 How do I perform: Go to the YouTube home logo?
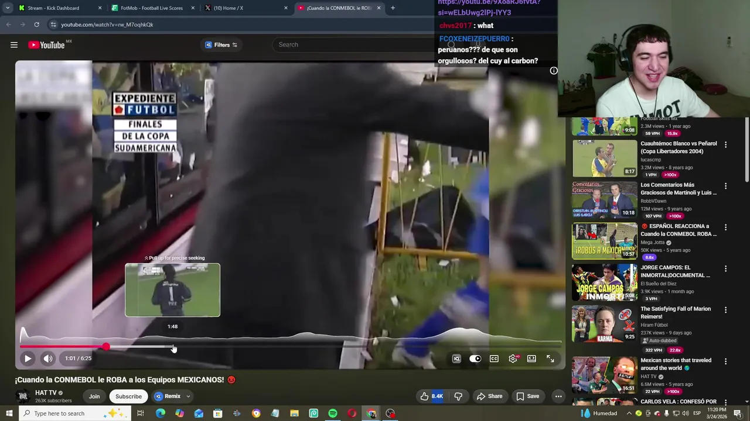(x=46, y=45)
